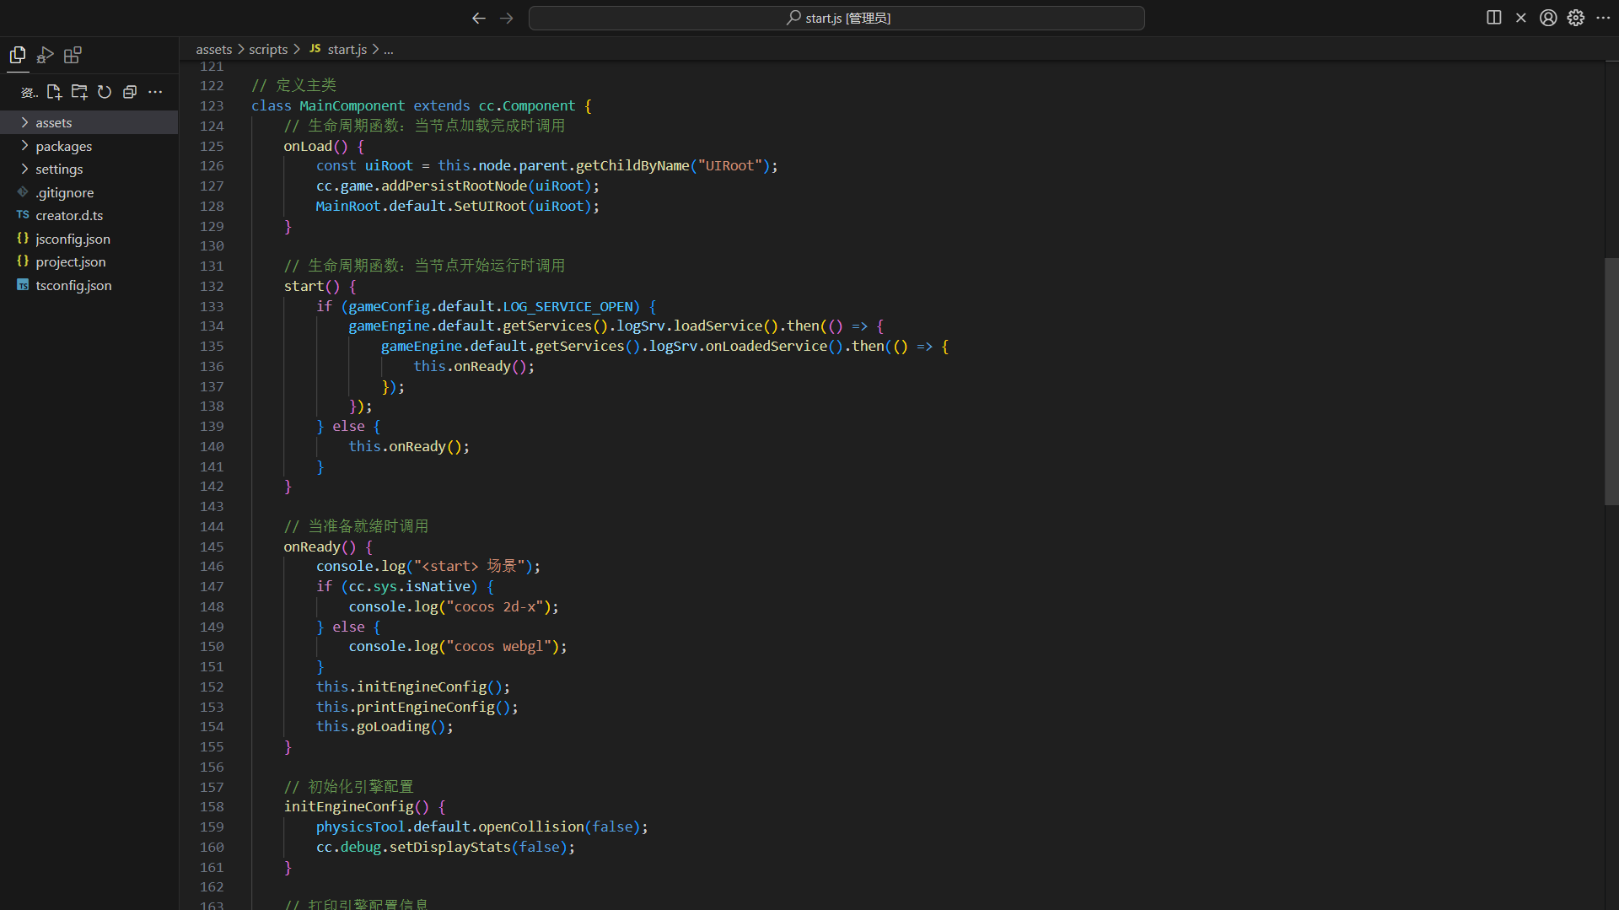The height and width of the screenshot is (910, 1619).
Task: Click the Explorer section title 资..
Action: [29, 92]
